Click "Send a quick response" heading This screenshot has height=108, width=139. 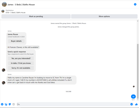point(17,52)
